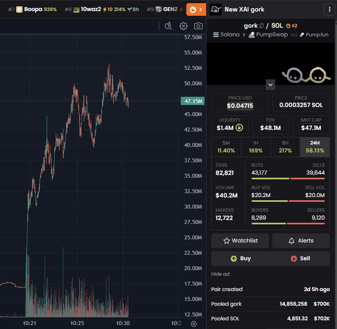Open chart settings gear icon
This screenshot has width=337, height=329.
(183, 26)
